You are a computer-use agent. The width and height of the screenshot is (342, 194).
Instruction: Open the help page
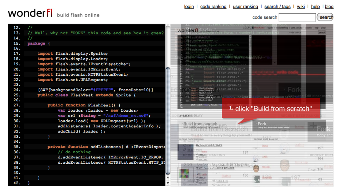click(315, 6)
